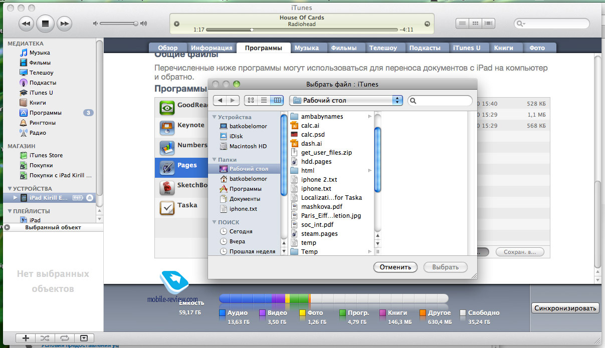Select Pages in file sharing apps

[x=182, y=167]
